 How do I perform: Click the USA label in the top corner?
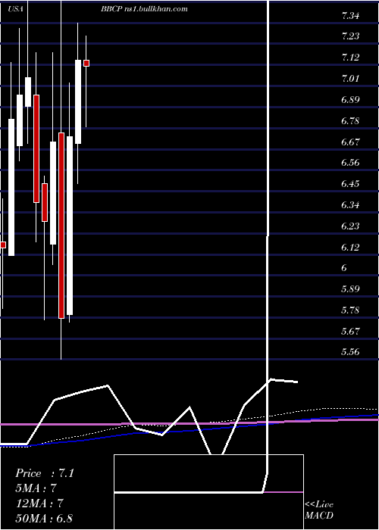[16, 9]
